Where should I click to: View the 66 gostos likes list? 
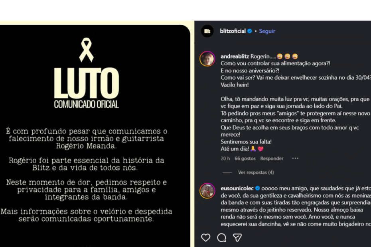[x=245, y=159]
